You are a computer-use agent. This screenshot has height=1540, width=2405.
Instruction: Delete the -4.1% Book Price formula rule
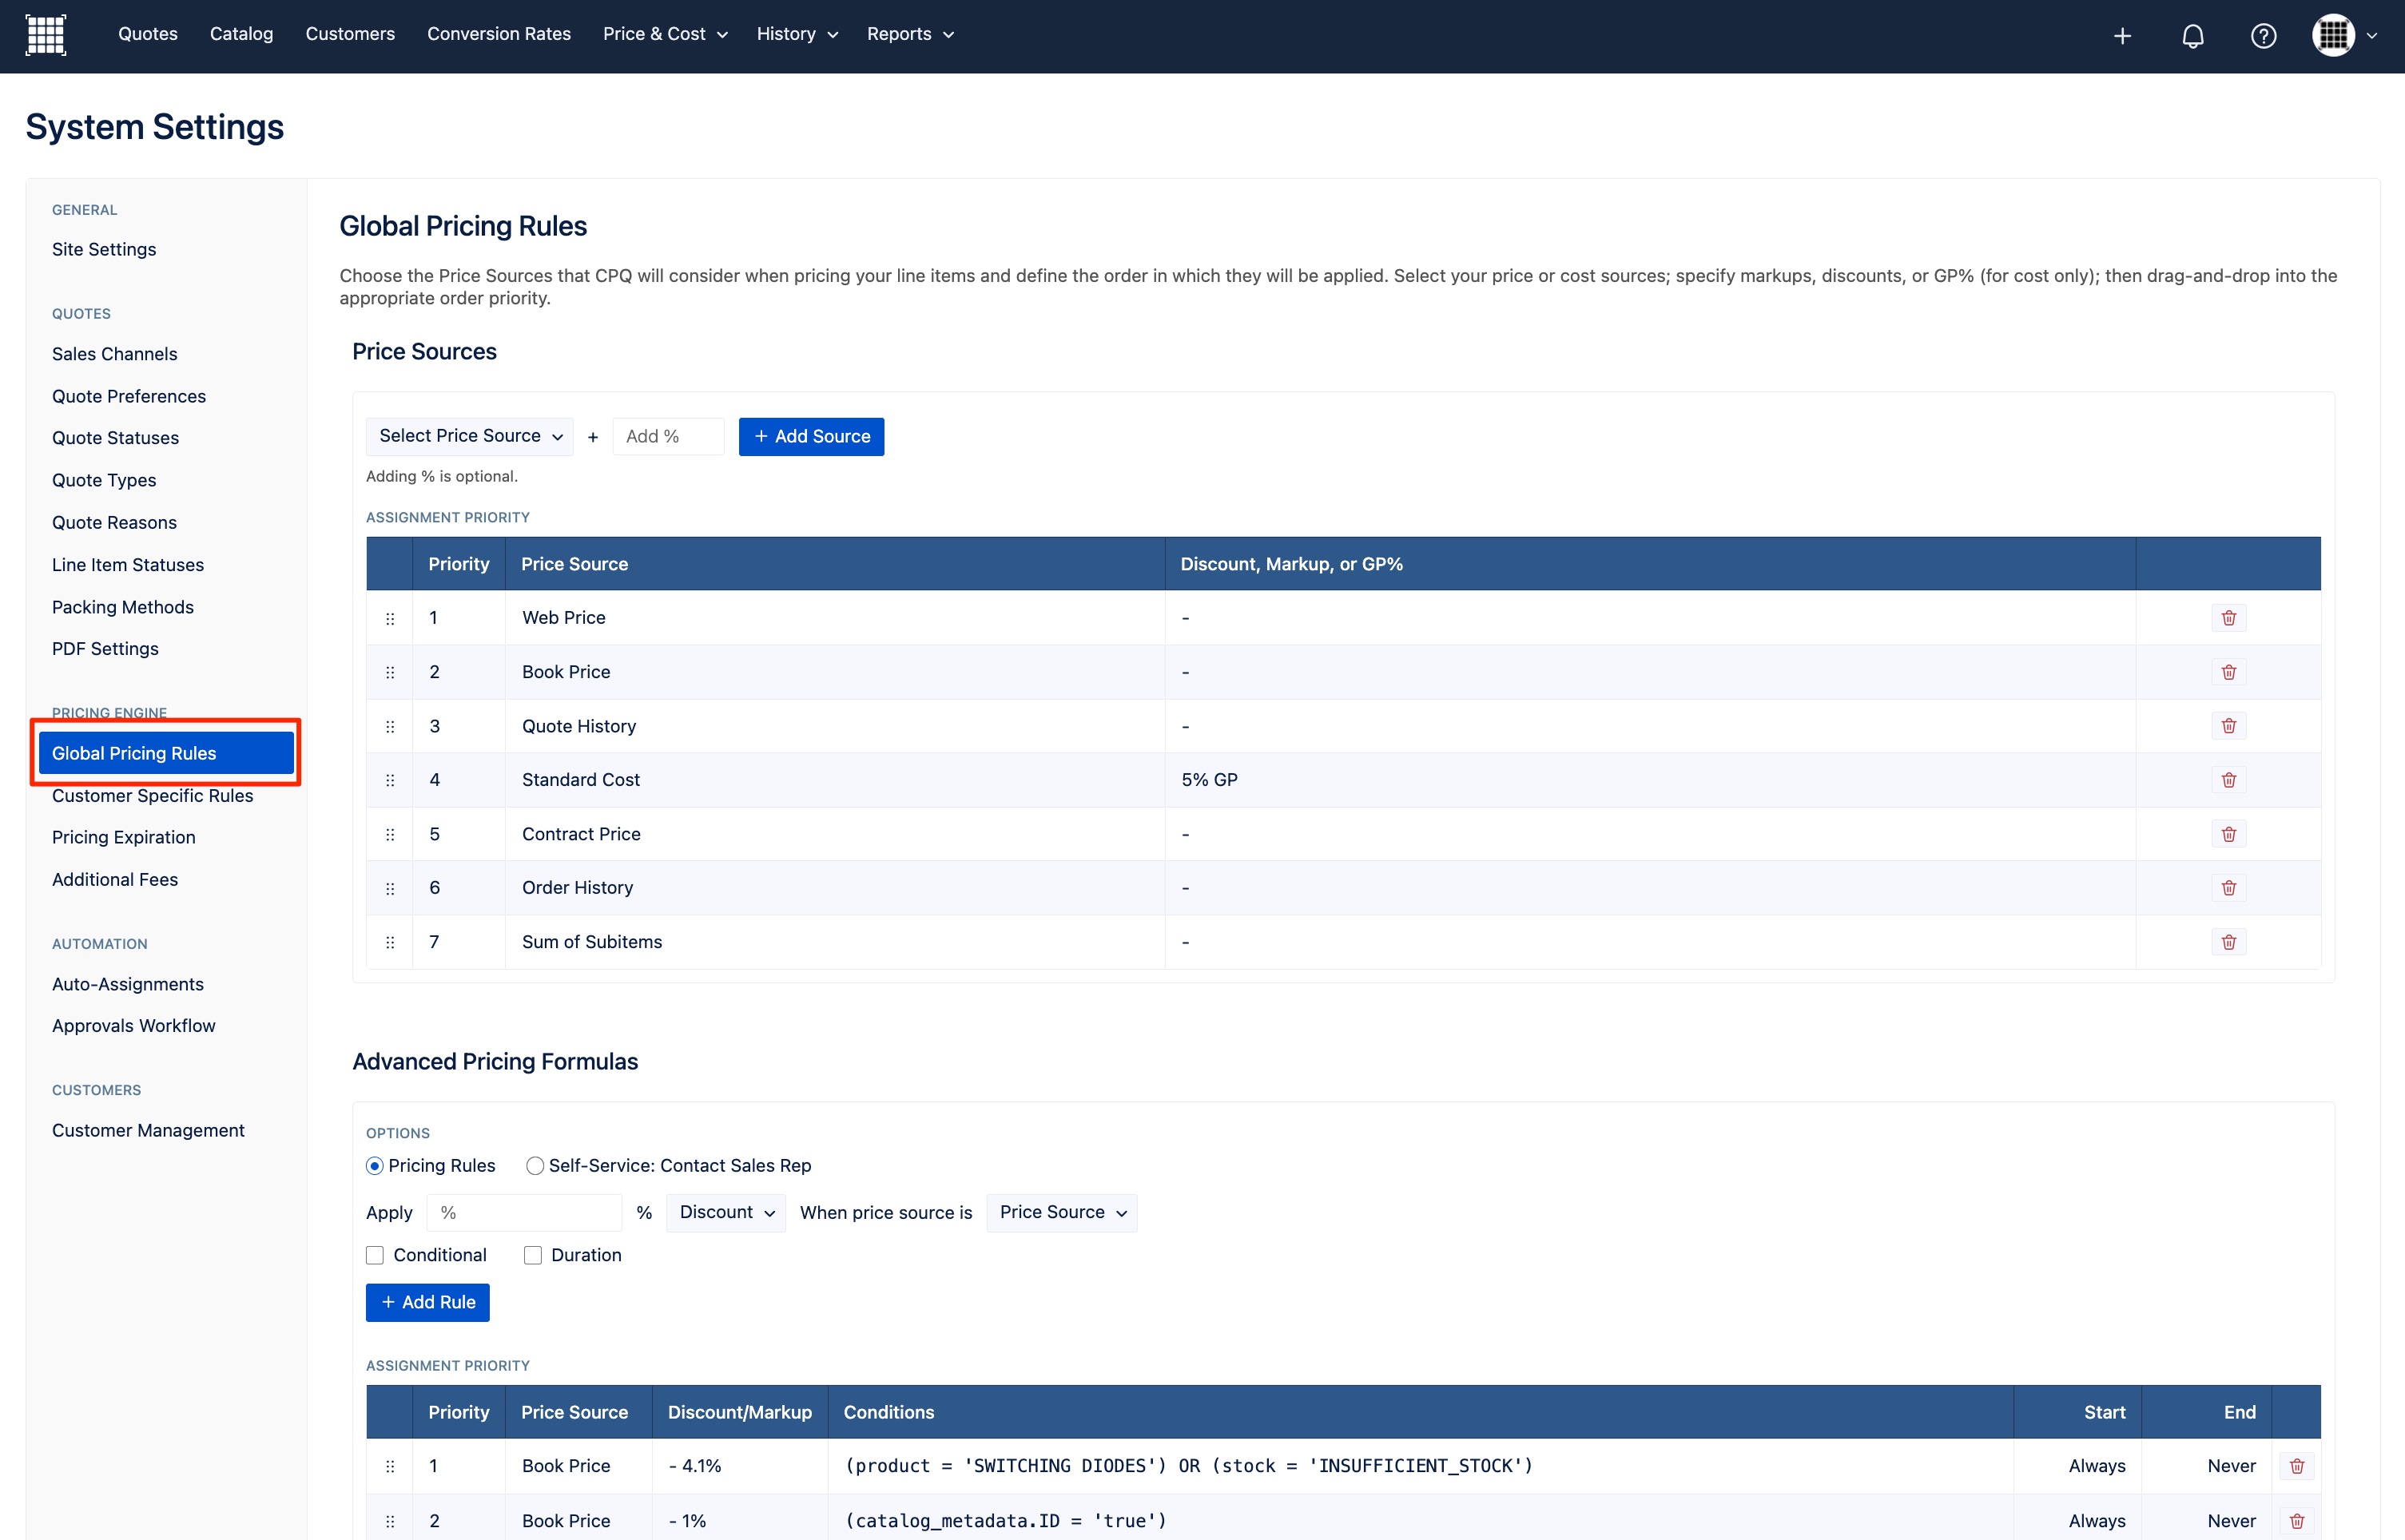point(2297,1466)
